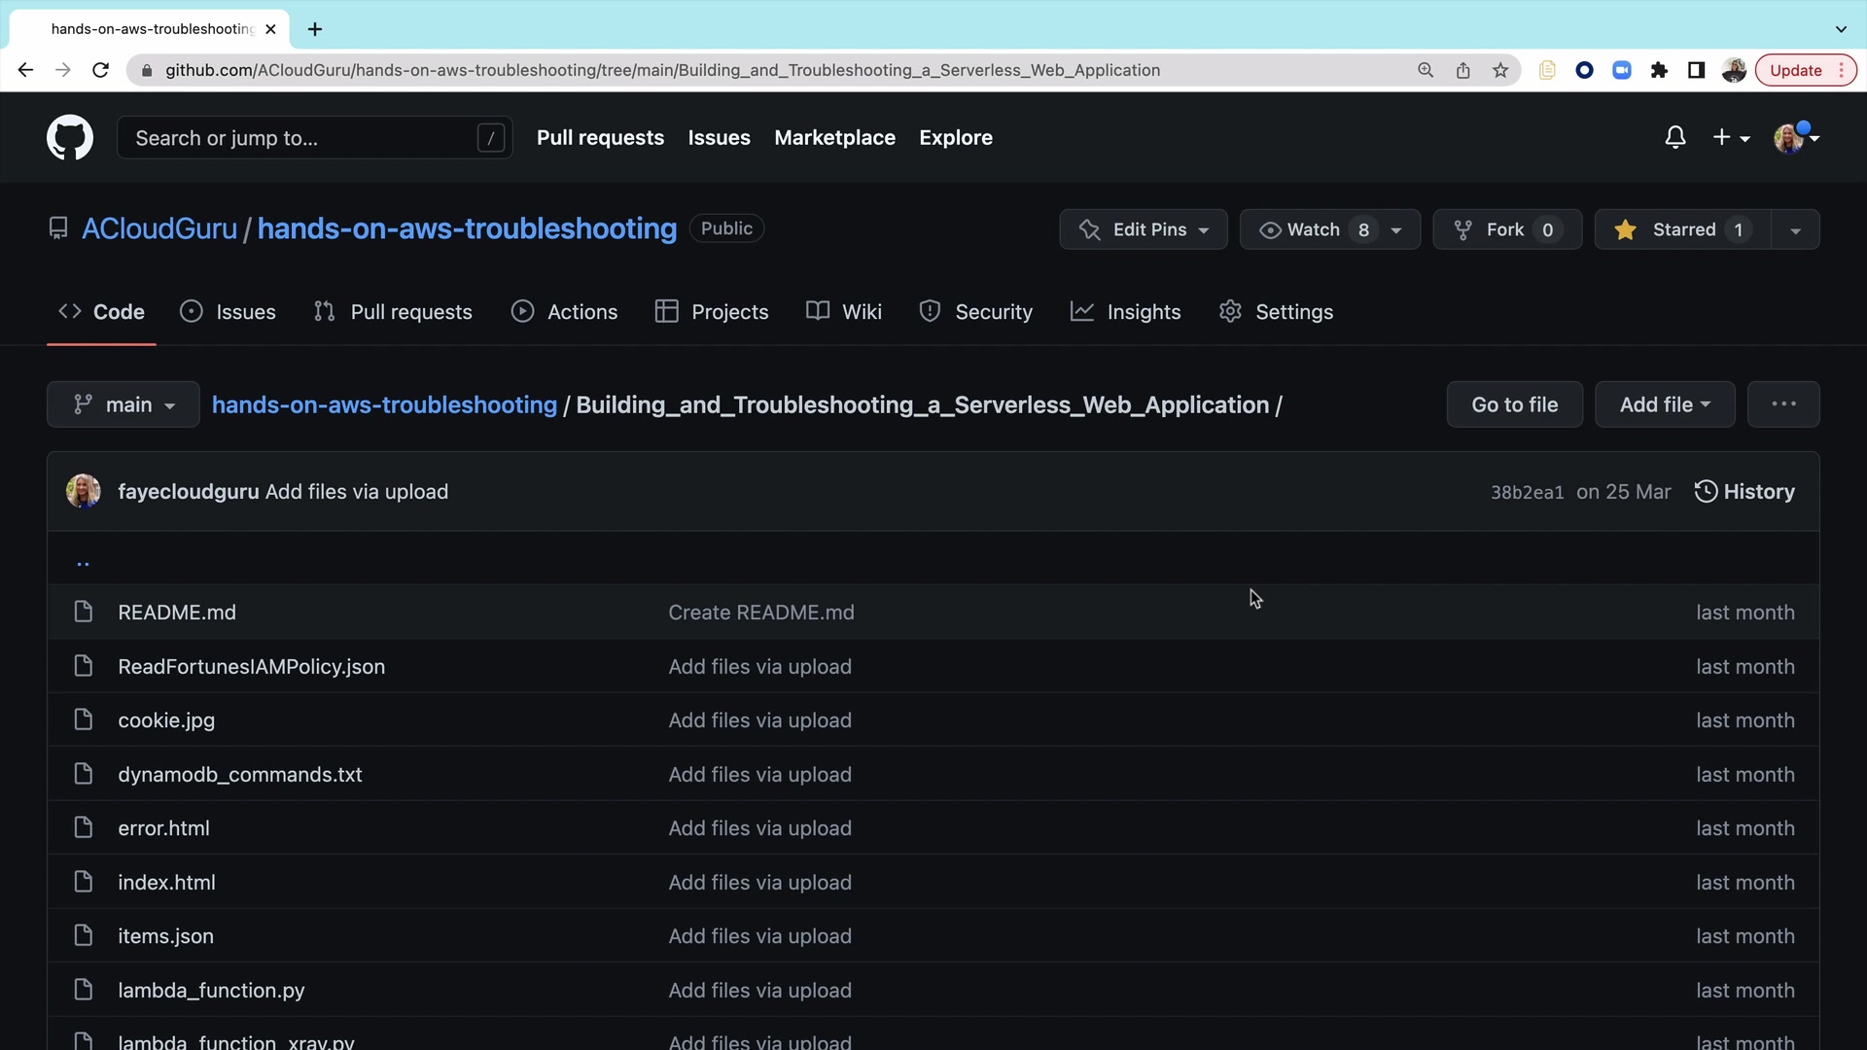Click the GitHub Octocat logo
The height and width of the screenshot is (1050, 1867).
(70, 137)
